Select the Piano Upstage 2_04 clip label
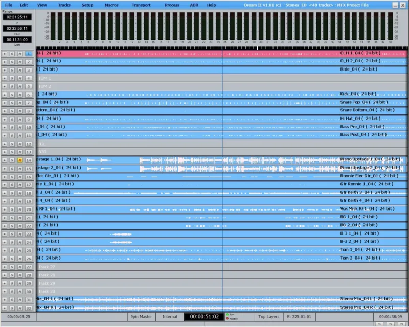Viewport: 409px width, 327px height. (370, 168)
